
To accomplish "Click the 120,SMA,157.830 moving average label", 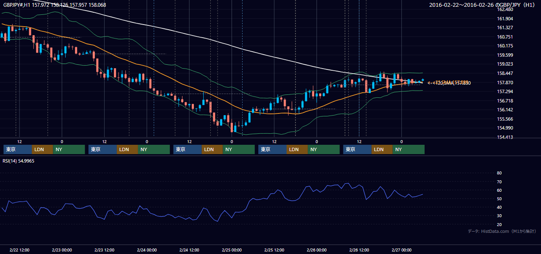I will (452, 83).
